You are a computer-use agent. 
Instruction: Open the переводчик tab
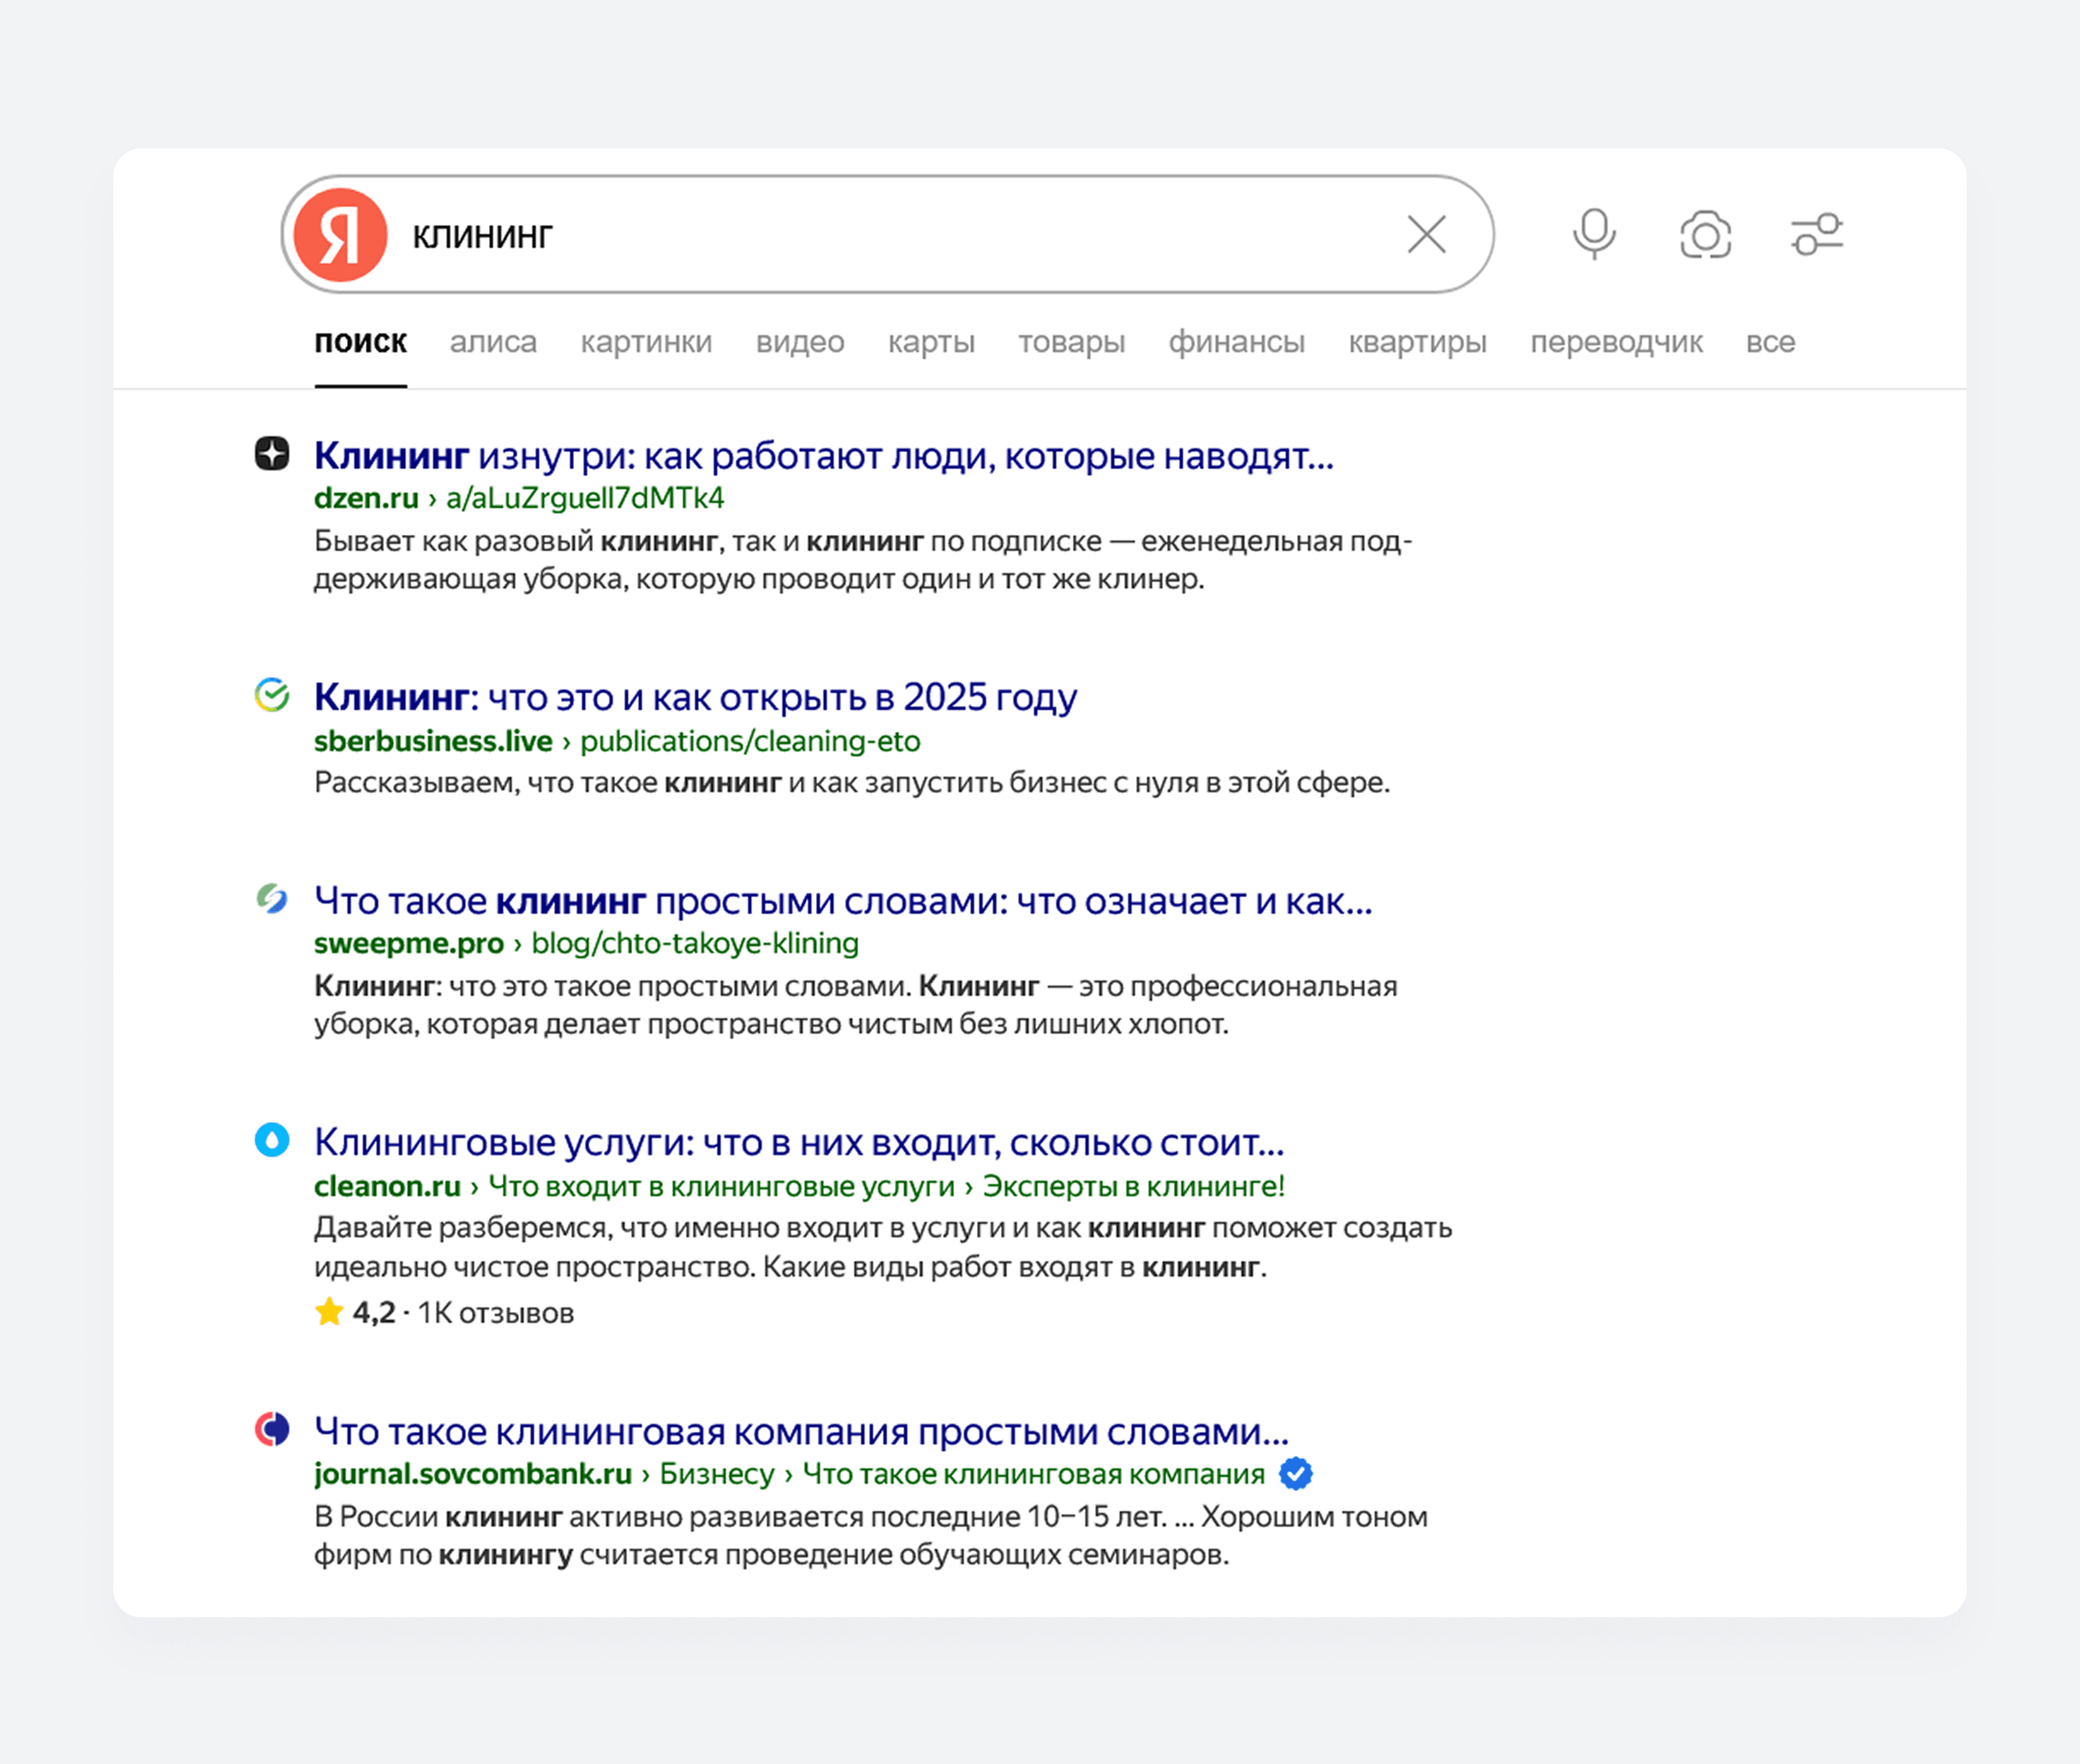(1616, 342)
